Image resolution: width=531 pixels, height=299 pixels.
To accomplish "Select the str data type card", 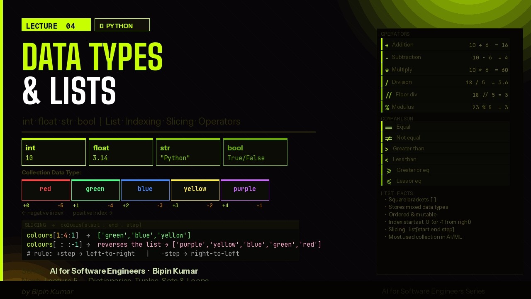I will (188, 152).
